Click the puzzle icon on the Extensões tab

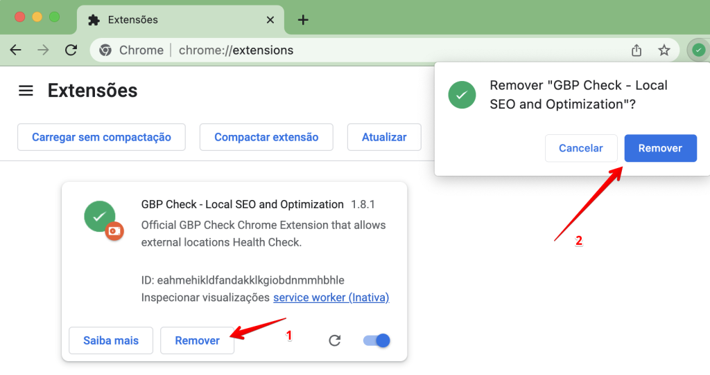pyautogui.click(x=94, y=20)
